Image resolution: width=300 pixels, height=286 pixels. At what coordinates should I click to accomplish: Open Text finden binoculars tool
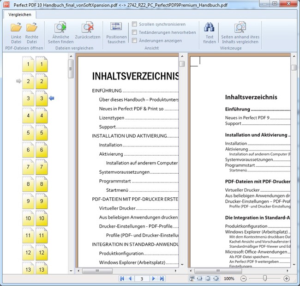[x=210, y=33]
